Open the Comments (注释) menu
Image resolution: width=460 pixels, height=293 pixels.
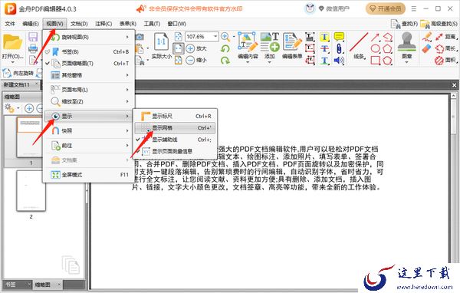pyautogui.click(x=103, y=24)
